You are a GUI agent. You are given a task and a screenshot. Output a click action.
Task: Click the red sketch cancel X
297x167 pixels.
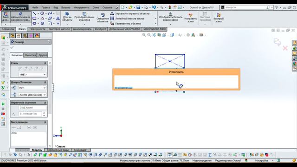(285, 48)
